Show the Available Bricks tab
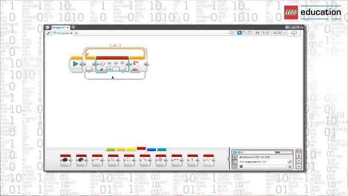Image resolution: width=348 pixels, height=196 pixels. click(234, 162)
